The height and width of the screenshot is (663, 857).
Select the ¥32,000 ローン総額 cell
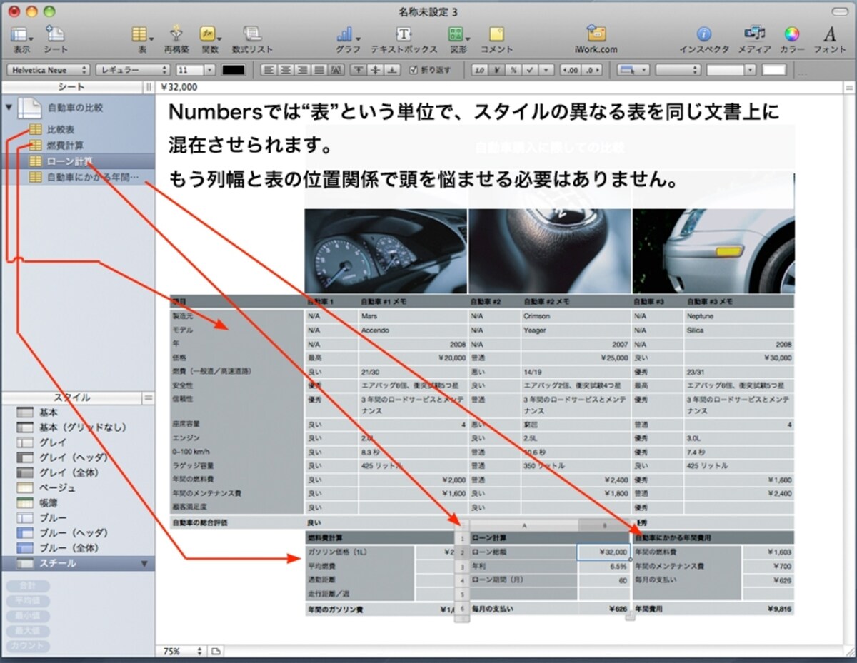(x=603, y=552)
